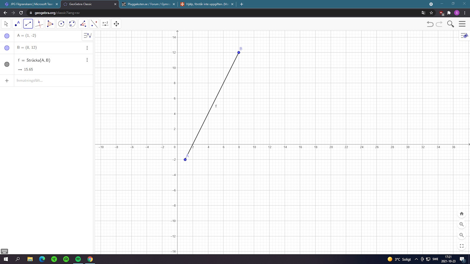This screenshot has height=264, width=470.
Task: Choose the Angle tool
Action: point(83,24)
